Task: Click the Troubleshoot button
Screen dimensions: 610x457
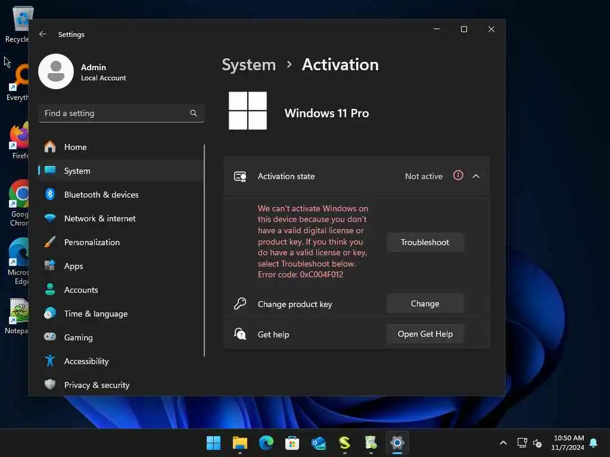Action: click(425, 243)
